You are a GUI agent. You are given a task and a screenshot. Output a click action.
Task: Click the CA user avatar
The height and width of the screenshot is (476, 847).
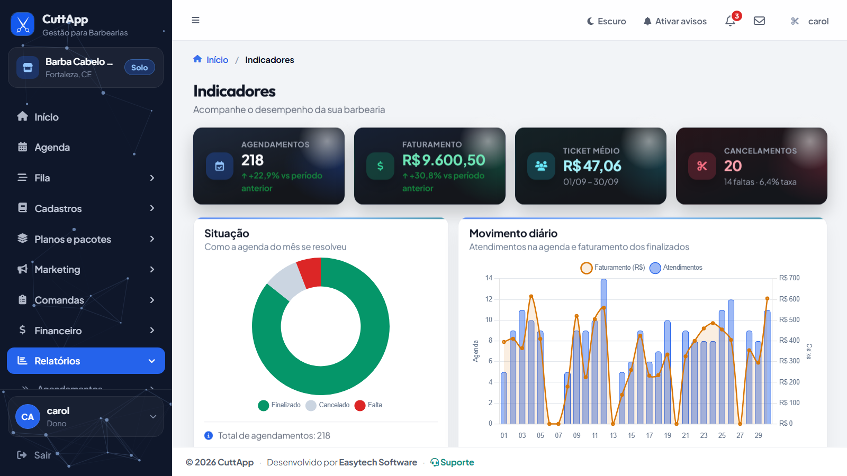[28, 417]
